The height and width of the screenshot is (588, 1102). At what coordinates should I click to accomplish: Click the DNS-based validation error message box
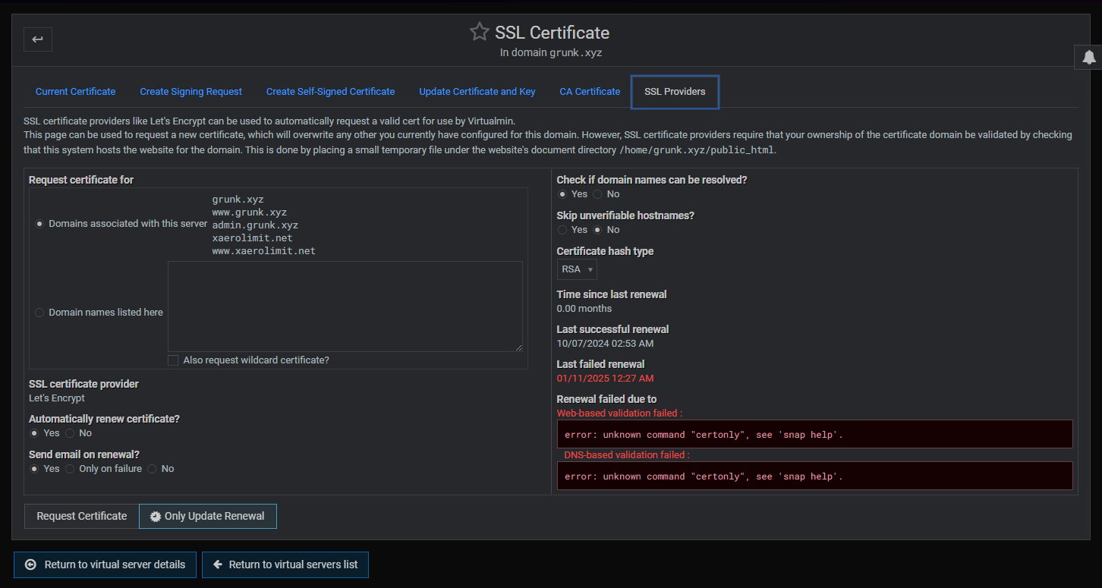[x=815, y=476]
